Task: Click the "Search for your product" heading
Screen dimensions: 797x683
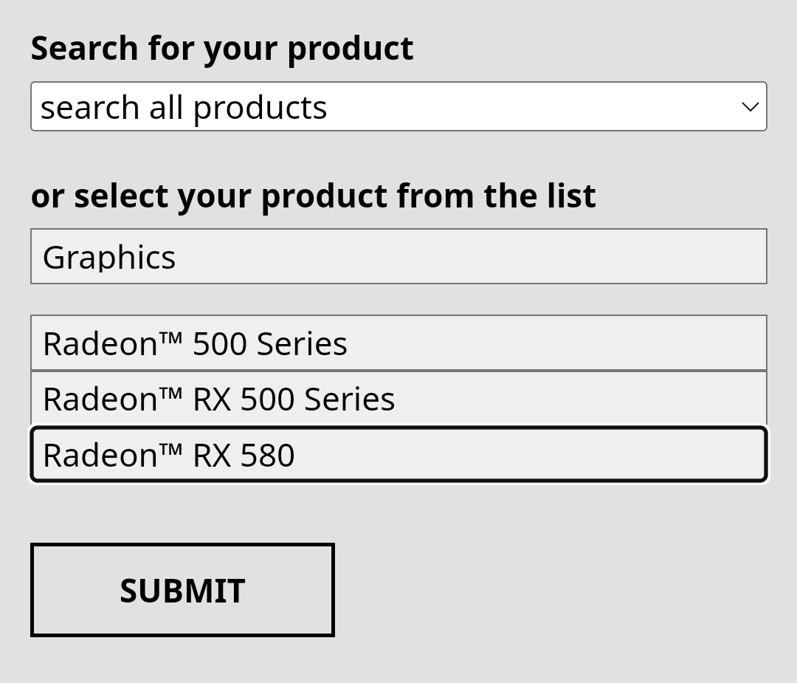Action: pos(222,49)
